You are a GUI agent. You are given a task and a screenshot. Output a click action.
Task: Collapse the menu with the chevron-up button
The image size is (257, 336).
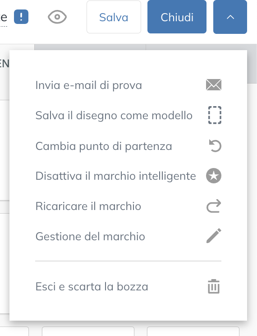click(230, 17)
